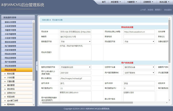Expand 小说类型管理 in the sidebar
The image size is (173, 111).
pos(17,26)
